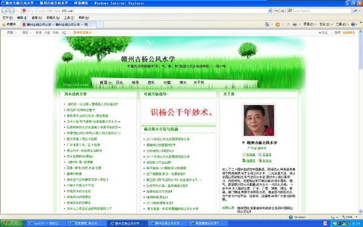Click the 登录 login link at top right

338,33
